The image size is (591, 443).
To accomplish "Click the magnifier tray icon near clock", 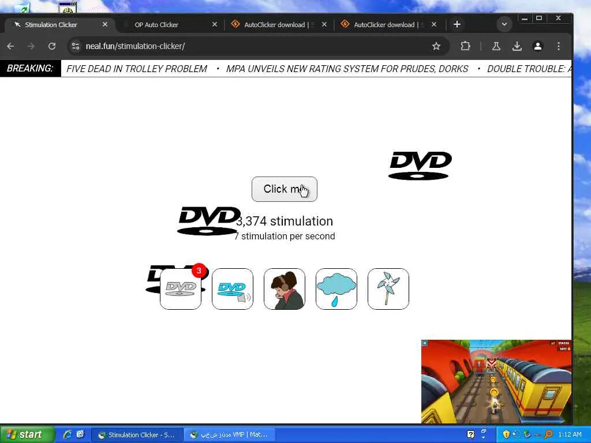I will click(548, 435).
